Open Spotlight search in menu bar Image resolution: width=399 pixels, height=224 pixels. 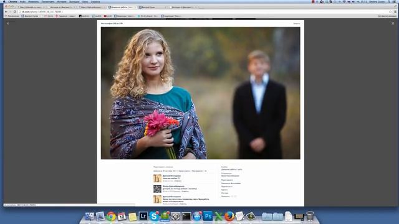[x=389, y=1]
